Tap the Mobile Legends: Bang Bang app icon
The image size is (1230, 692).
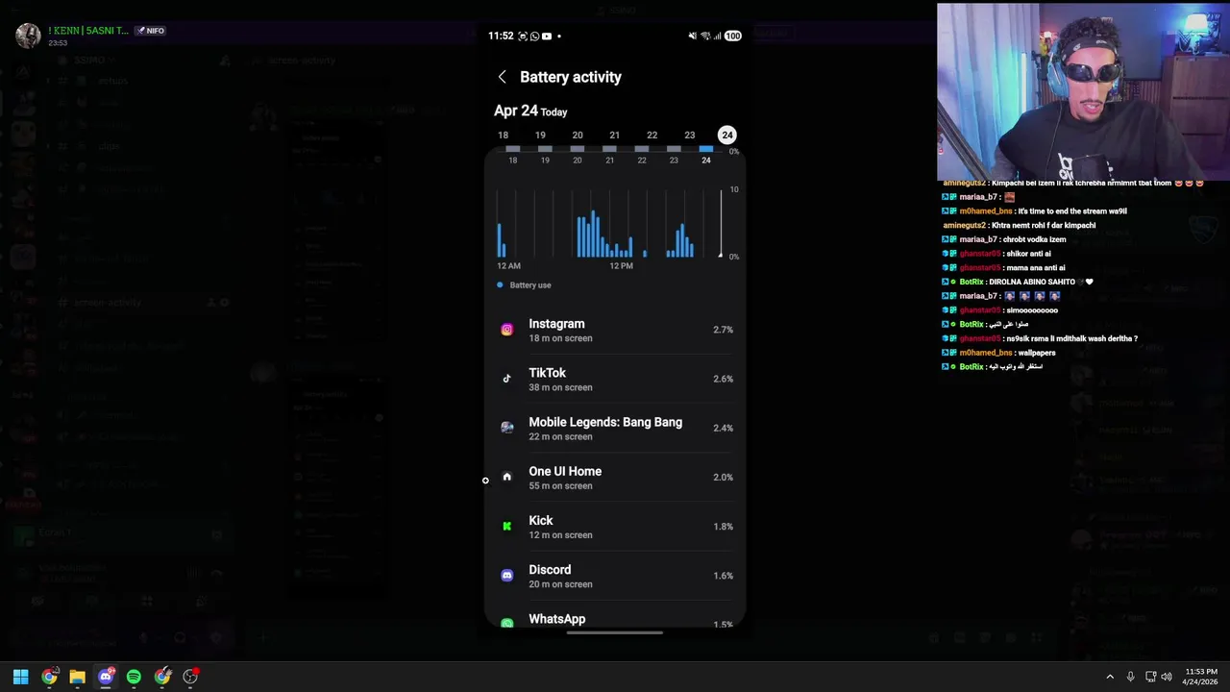[506, 428]
